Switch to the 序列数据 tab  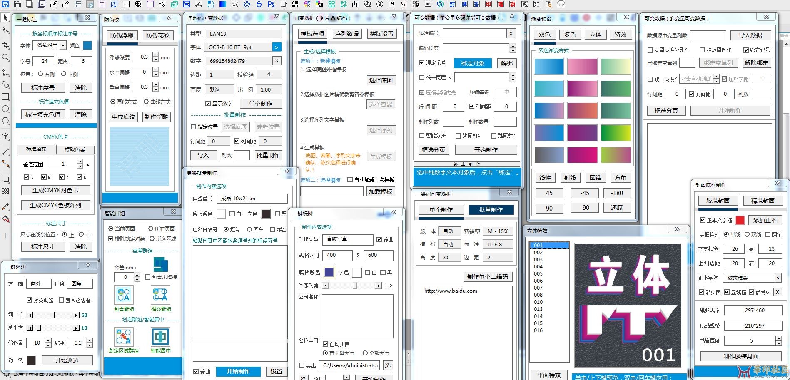point(346,34)
